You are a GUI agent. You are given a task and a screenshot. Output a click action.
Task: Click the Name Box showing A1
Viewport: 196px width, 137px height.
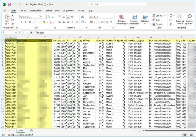(10, 33)
